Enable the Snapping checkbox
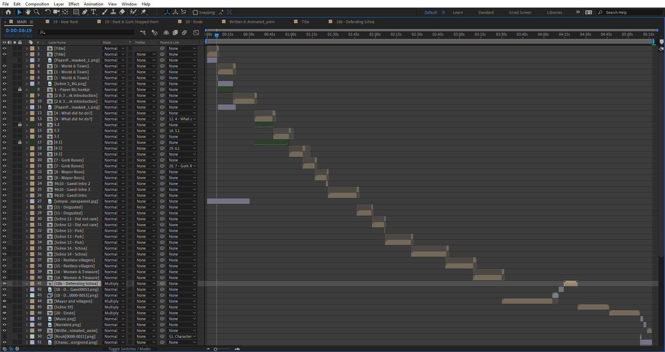This screenshot has height=352, width=665. tap(195, 12)
